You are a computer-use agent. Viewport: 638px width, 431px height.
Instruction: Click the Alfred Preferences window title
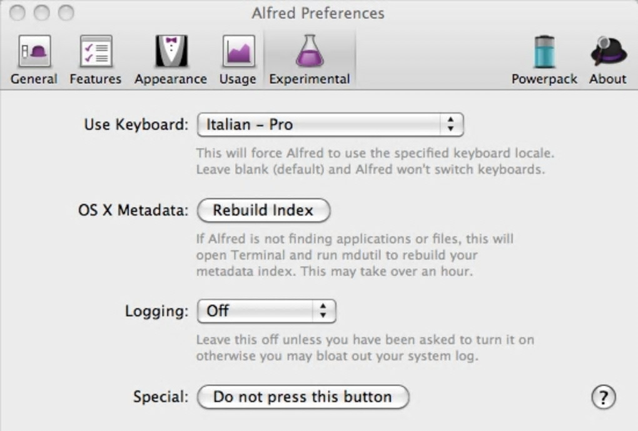tap(318, 12)
